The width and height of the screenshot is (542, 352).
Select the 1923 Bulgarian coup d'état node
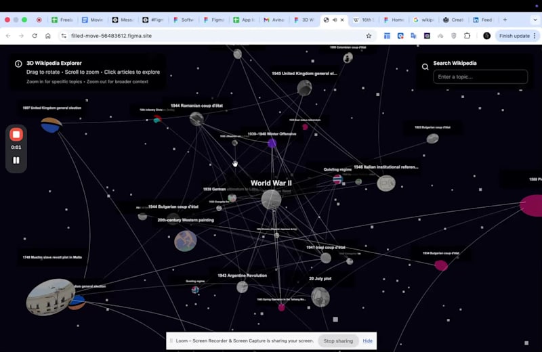432,139
